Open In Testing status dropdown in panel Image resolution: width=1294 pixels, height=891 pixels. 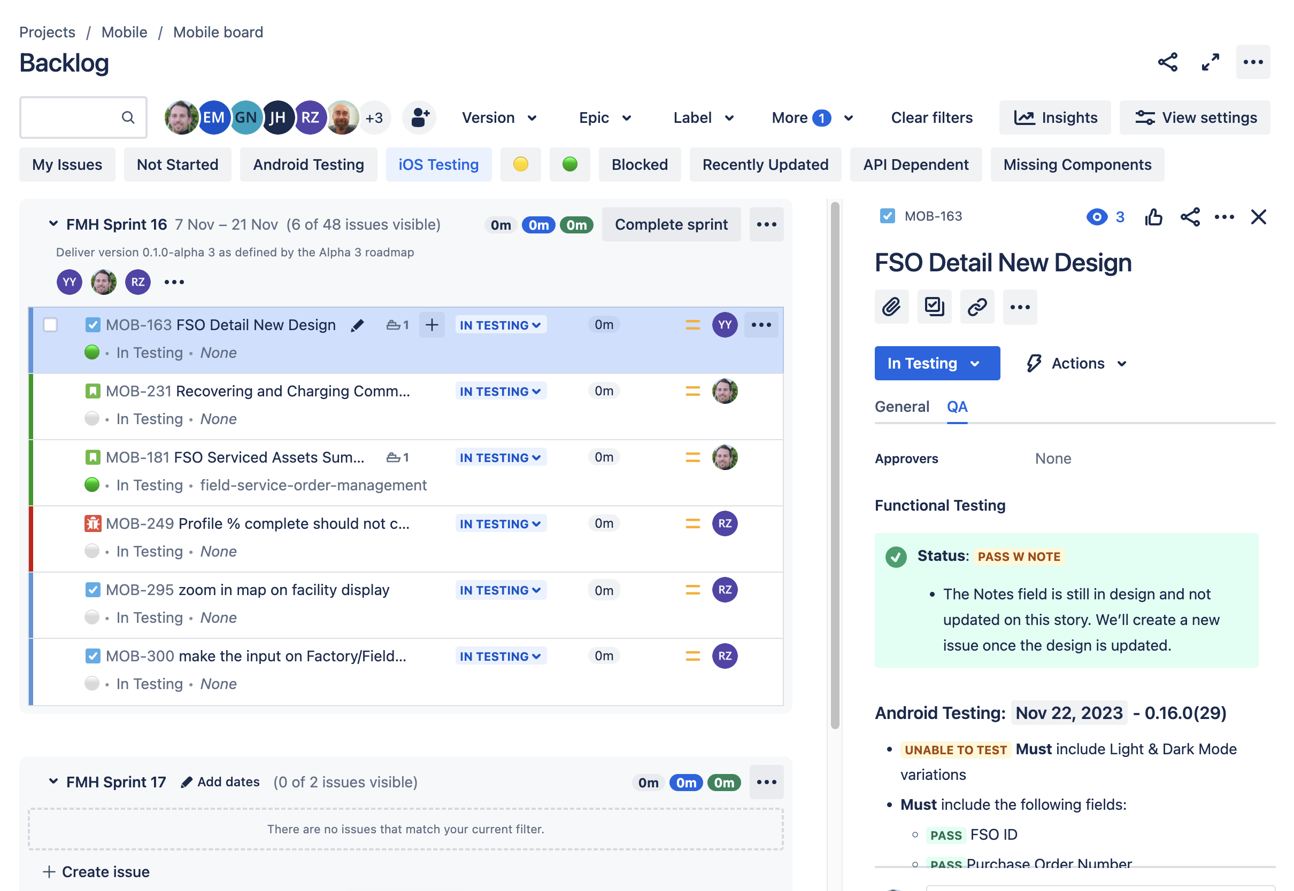point(937,363)
